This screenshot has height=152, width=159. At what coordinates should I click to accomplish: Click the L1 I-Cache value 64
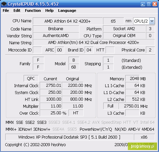pyautogui.click(x=132, y=85)
